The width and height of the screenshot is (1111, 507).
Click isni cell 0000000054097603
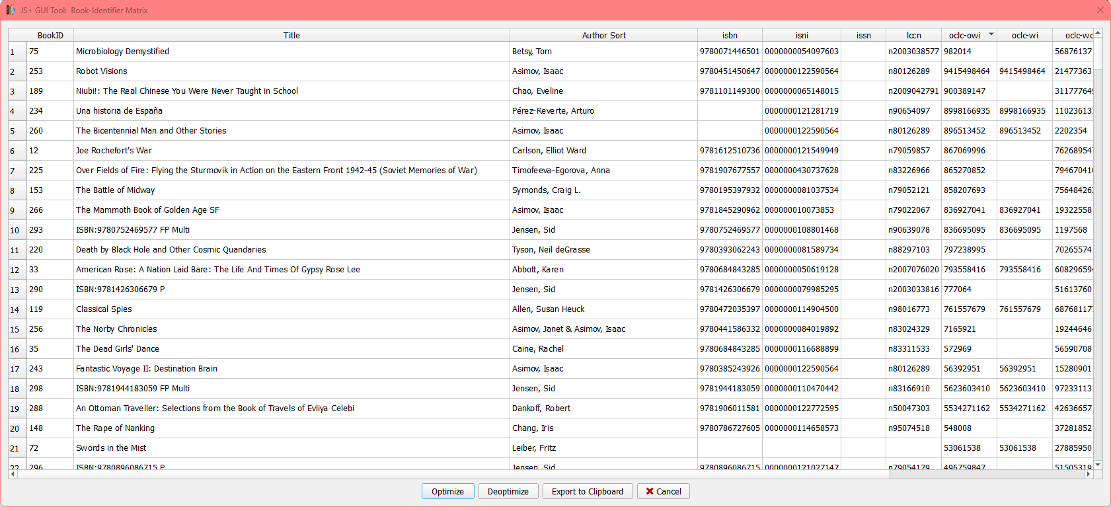802,52
